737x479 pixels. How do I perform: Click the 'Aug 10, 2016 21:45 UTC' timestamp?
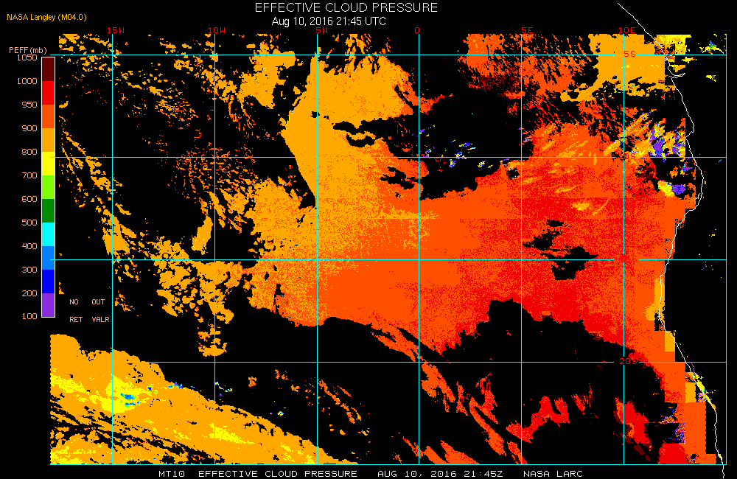click(x=329, y=21)
